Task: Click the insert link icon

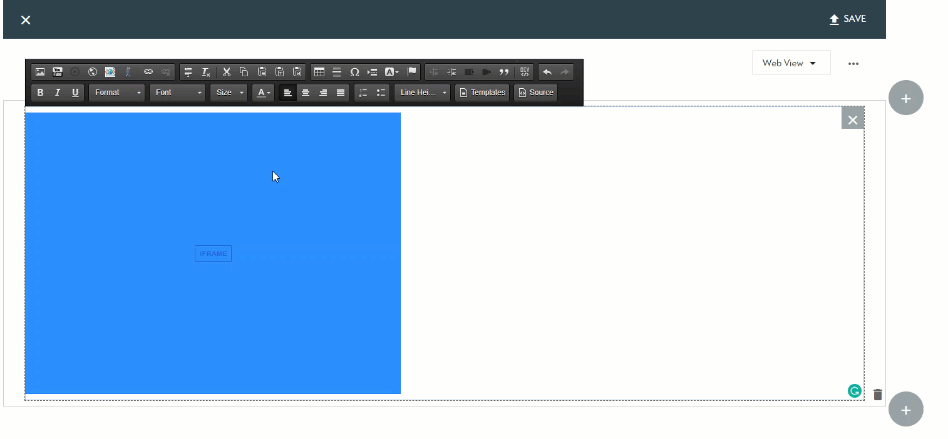Action: [148, 72]
